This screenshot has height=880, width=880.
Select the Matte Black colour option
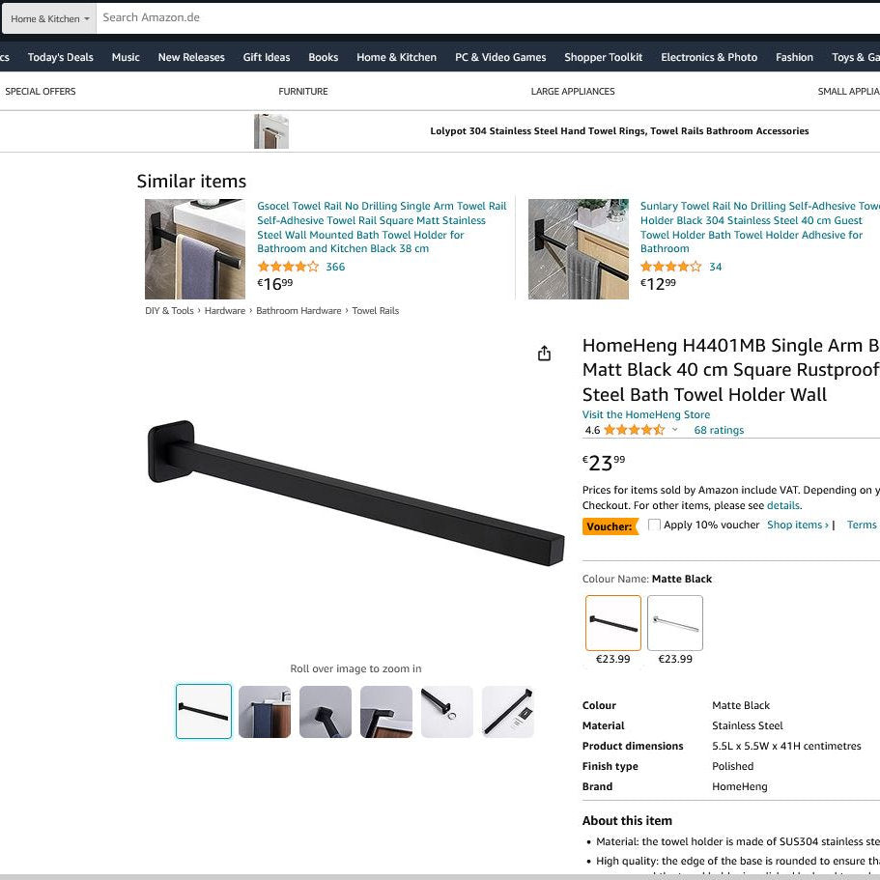click(x=612, y=623)
